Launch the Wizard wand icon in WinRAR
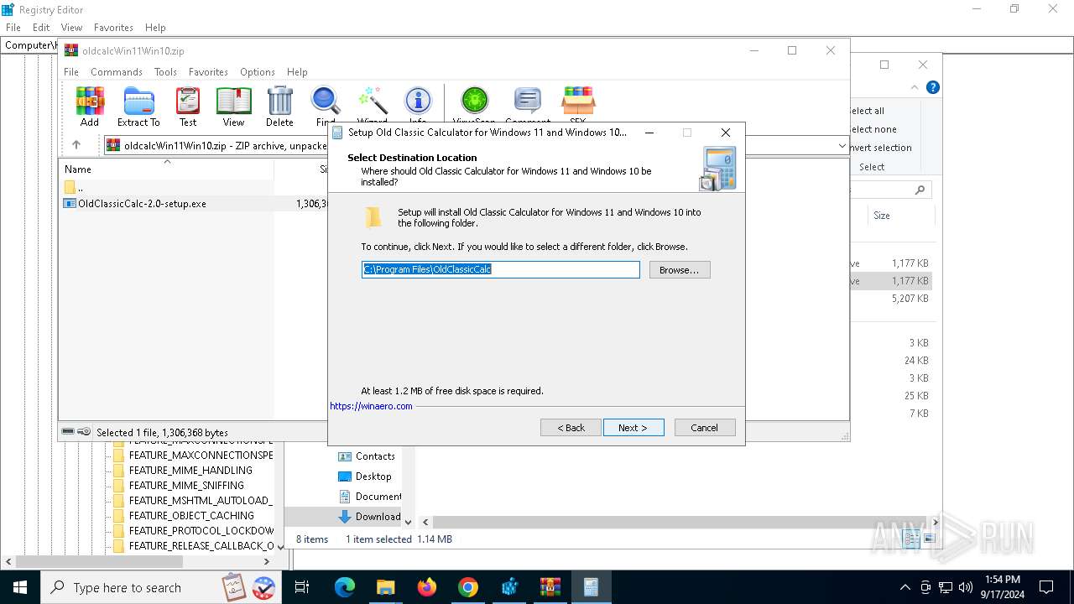Image resolution: width=1074 pixels, height=604 pixels. tap(372, 102)
